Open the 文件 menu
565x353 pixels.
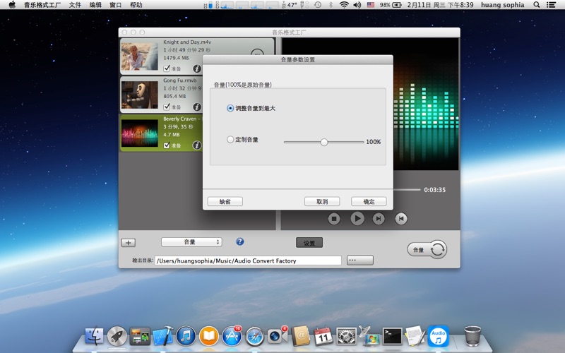tap(75, 5)
